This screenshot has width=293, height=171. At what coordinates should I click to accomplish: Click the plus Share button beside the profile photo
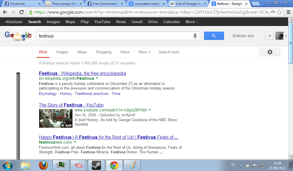coord(270,36)
